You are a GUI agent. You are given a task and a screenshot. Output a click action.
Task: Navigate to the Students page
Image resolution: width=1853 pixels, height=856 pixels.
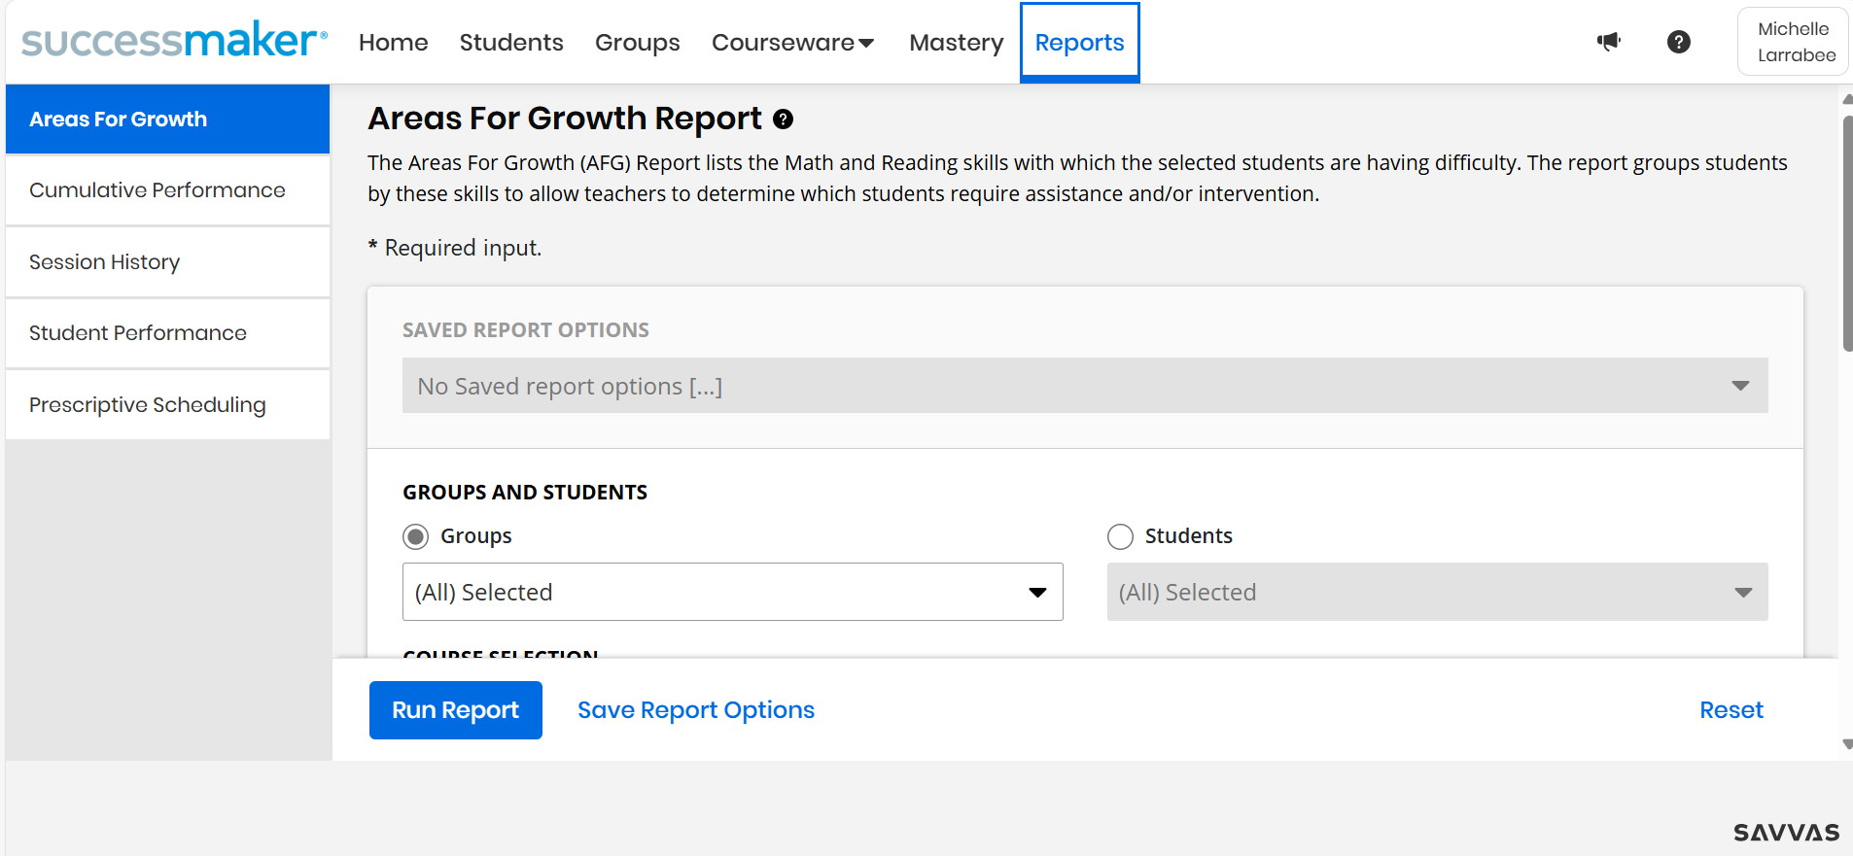511,43
